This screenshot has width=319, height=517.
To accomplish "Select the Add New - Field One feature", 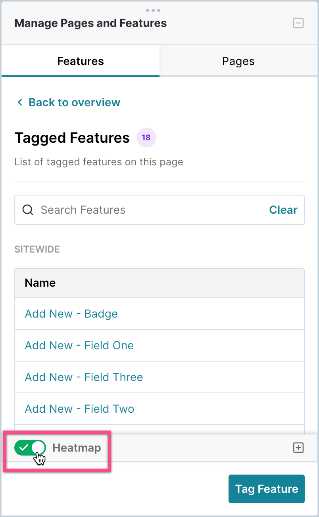I will click(79, 345).
